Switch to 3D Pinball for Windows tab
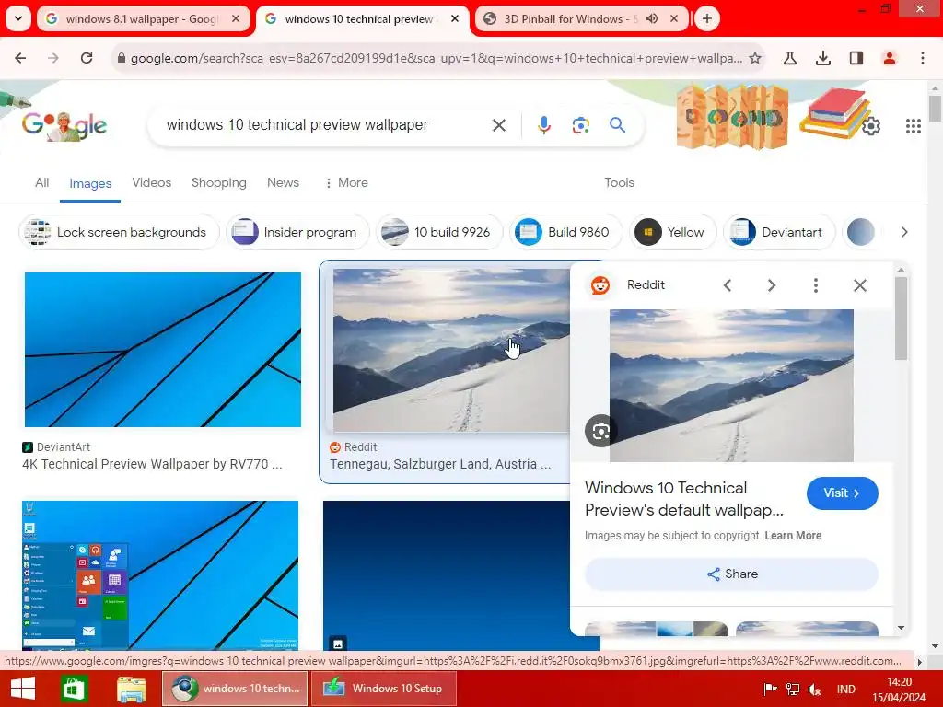 [570, 18]
